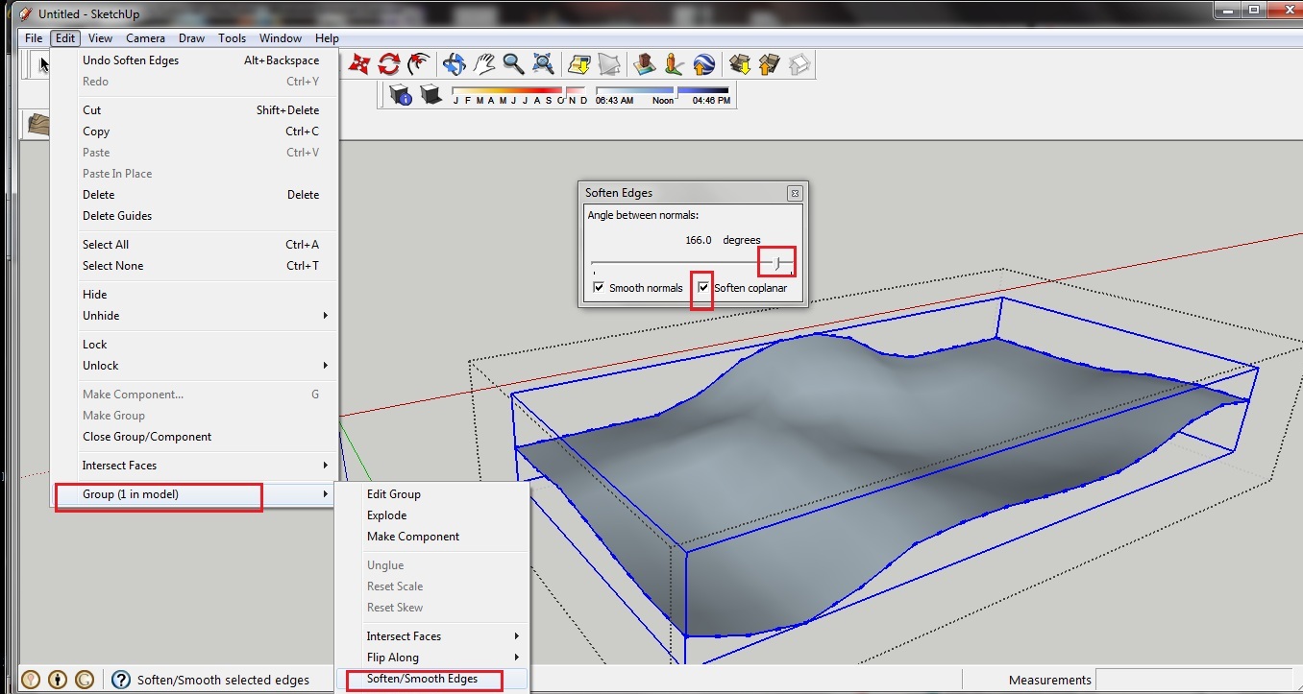This screenshot has width=1303, height=694.
Task: Click the Zoom Extents icon
Action: (543, 64)
